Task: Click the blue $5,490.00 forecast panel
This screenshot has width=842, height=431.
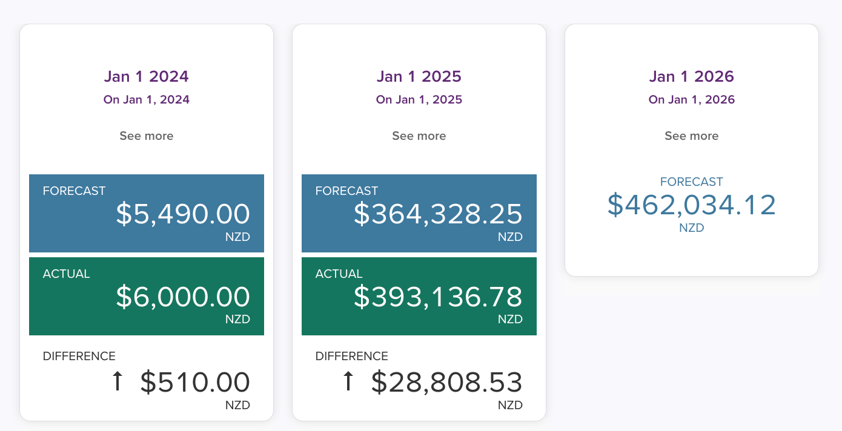Action: pyautogui.click(x=147, y=213)
